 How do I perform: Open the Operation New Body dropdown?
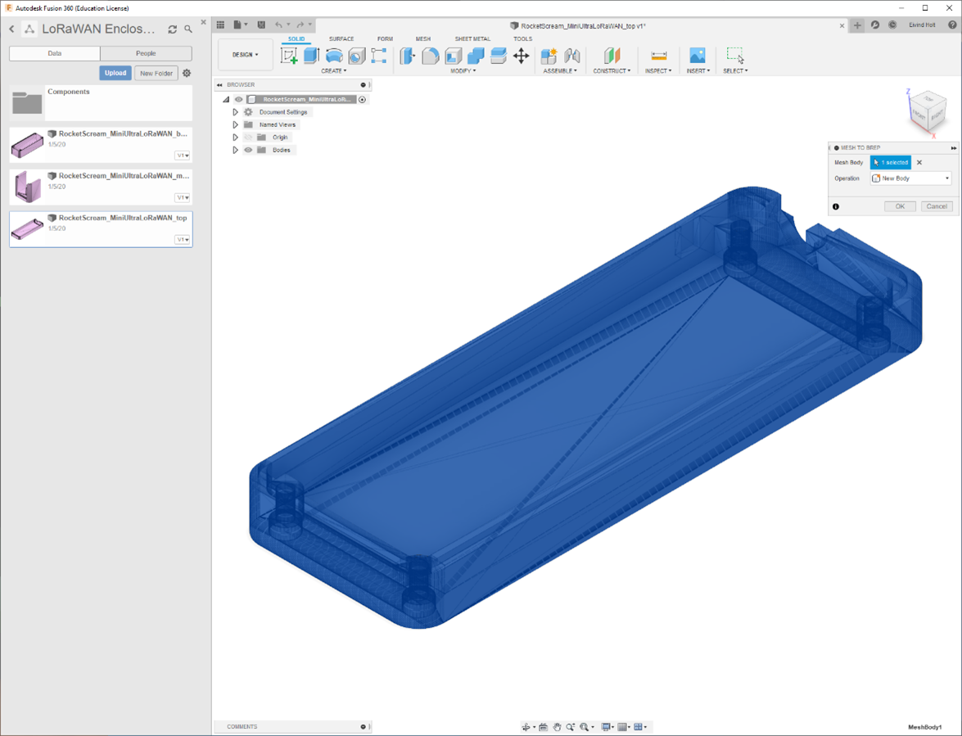coord(910,178)
